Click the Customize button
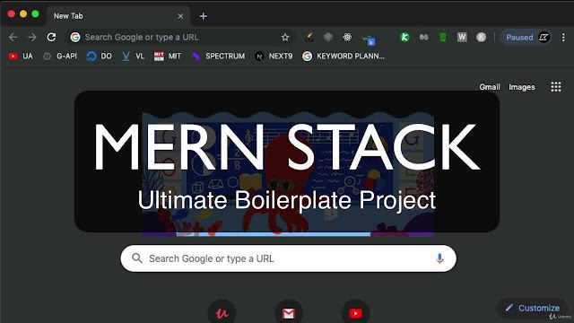The width and height of the screenshot is (574, 323). point(533,308)
